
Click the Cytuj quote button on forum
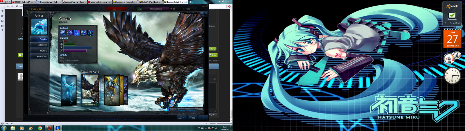tap(213, 55)
